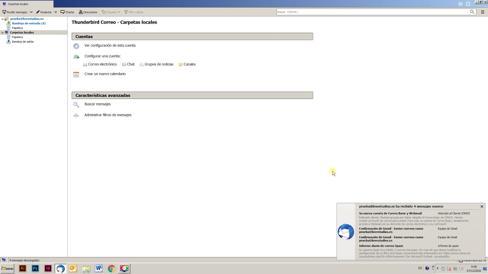Viewport: 488px width, 274px height.
Task: Open the Thunderbird hamburger menu
Action: (x=482, y=12)
